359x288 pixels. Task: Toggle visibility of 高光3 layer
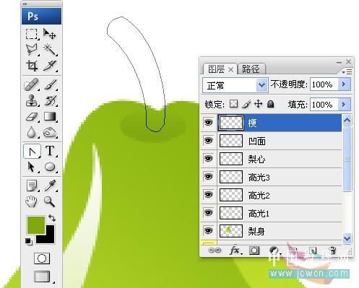pos(208,177)
